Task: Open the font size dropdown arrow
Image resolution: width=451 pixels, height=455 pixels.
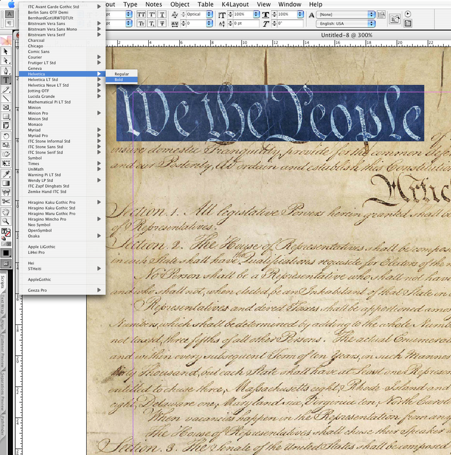Action: coord(129,14)
